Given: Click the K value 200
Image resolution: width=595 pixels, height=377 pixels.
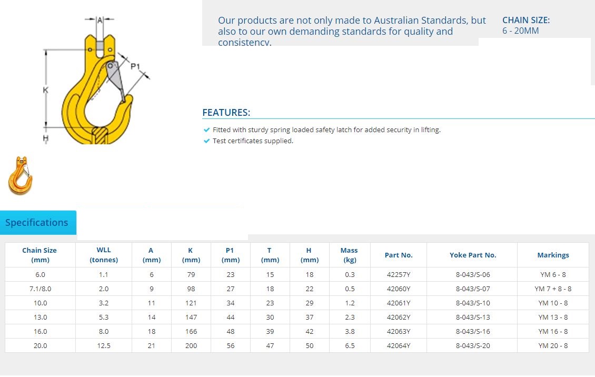Looking at the screenshot, I should tap(191, 345).
